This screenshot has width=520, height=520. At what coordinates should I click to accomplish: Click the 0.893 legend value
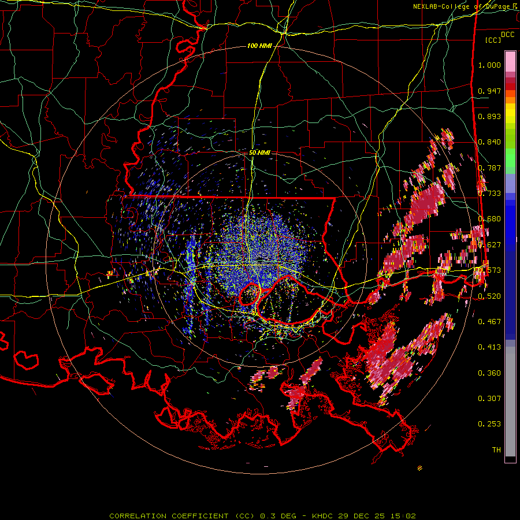click(489, 116)
